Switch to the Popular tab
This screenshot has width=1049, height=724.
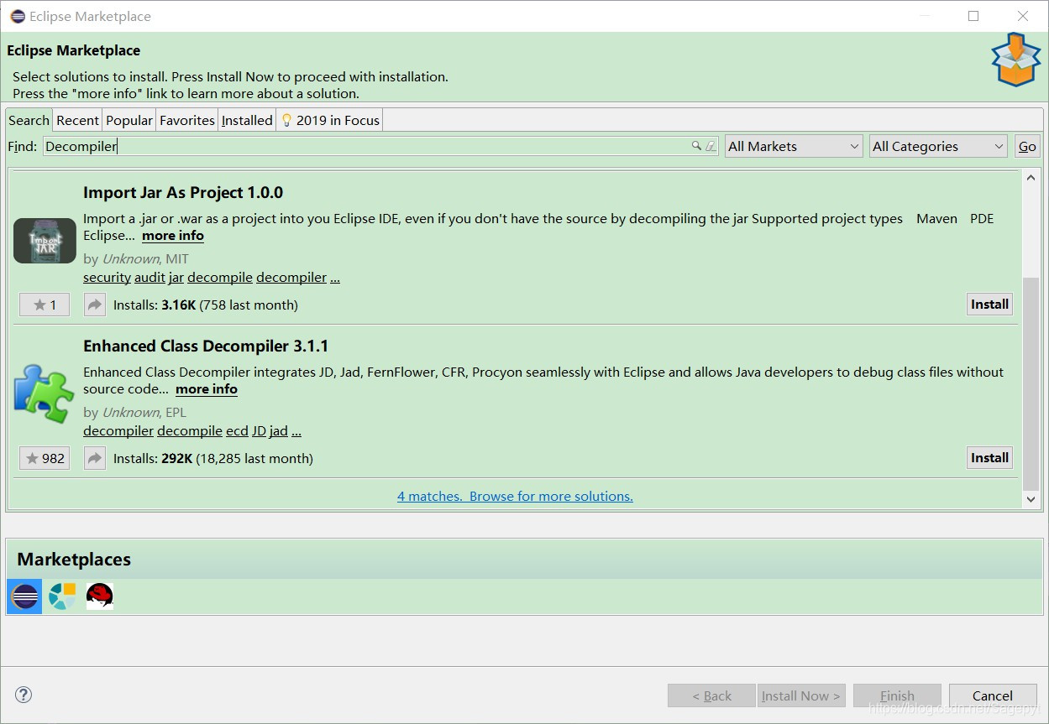click(x=129, y=120)
